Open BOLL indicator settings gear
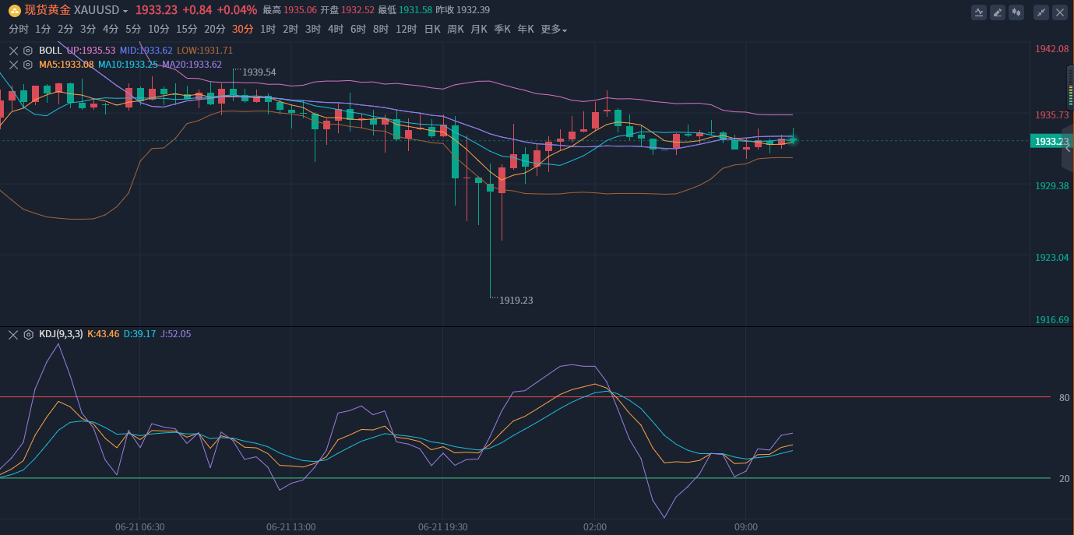Screen dimensions: 1074x535 coord(28,51)
